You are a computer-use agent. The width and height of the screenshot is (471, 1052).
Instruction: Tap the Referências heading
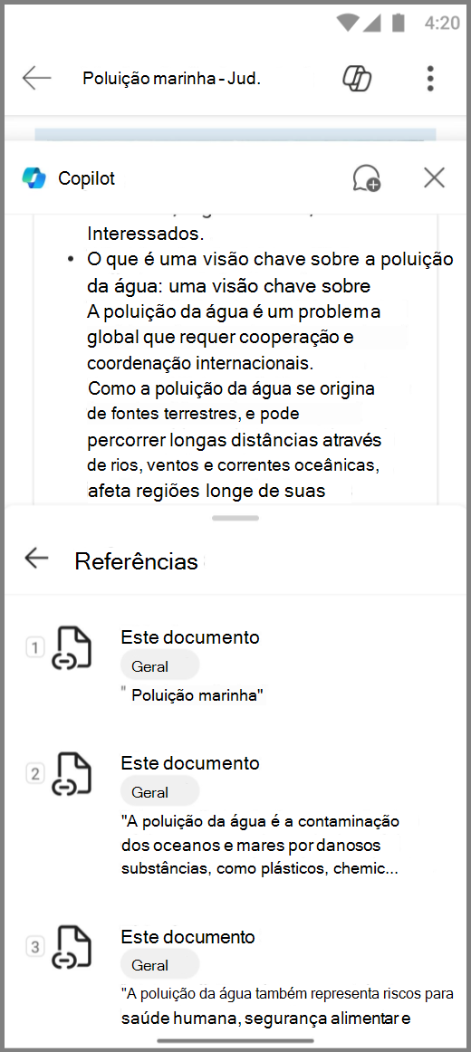pyautogui.click(x=136, y=561)
